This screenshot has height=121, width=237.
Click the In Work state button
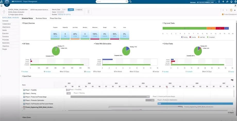click(71, 10)
